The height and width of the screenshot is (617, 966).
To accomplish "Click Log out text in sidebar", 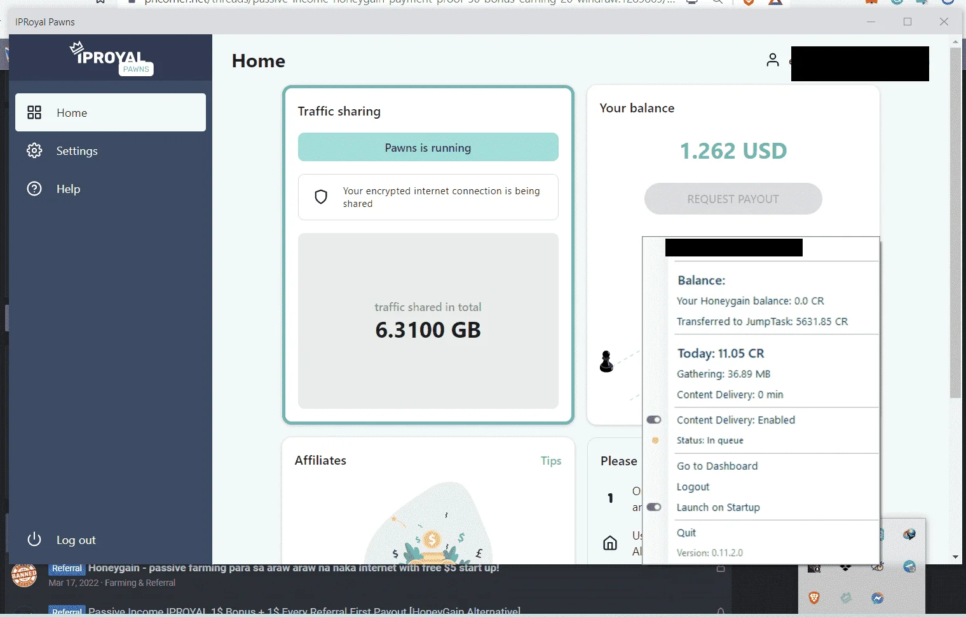I will click(x=76, y=540).
